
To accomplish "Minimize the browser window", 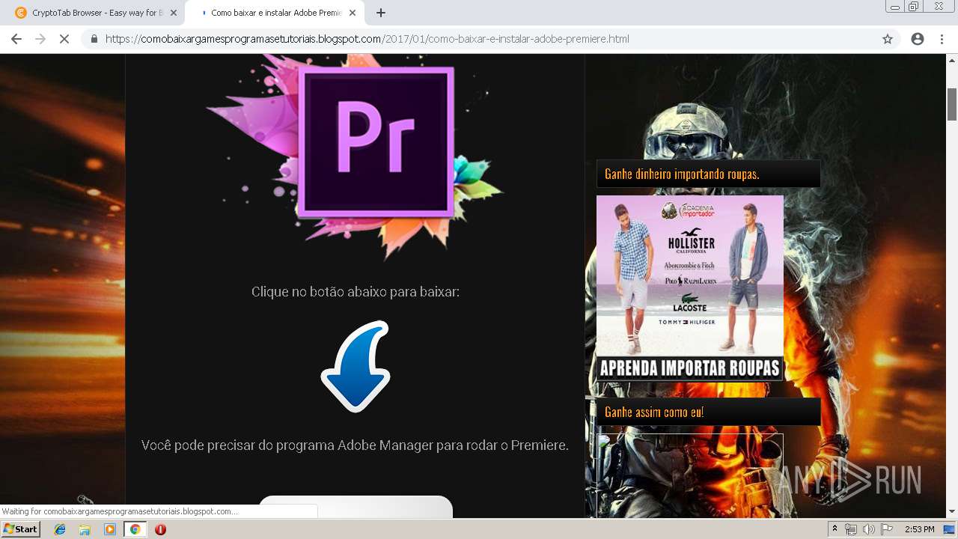I will (x=894, y=6).
